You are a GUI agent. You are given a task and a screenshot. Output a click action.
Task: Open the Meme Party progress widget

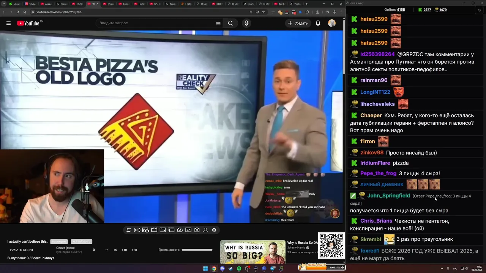coord(322,267)
